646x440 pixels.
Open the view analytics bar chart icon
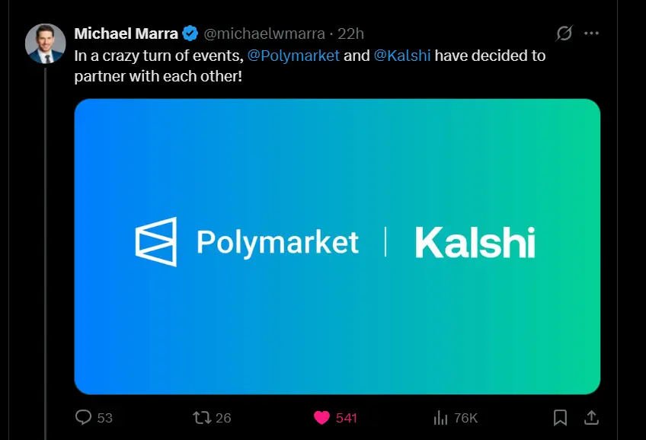pyautogui.click(x=440, y=417)
